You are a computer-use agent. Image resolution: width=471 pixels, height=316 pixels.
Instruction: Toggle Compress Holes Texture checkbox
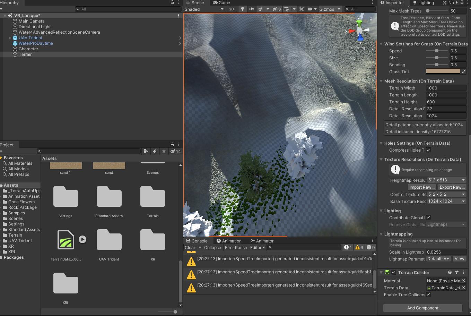coord(428,150)
